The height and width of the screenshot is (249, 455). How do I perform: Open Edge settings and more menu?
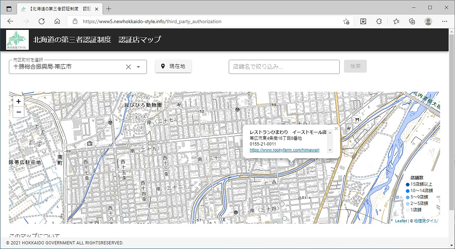tap(445, 21)
